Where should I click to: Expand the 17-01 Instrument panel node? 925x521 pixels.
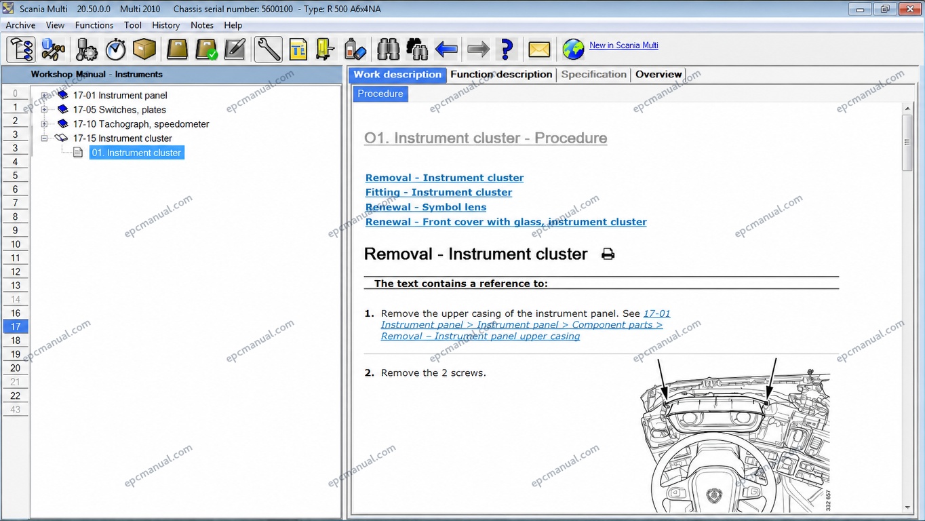click(x=45, y=96)
